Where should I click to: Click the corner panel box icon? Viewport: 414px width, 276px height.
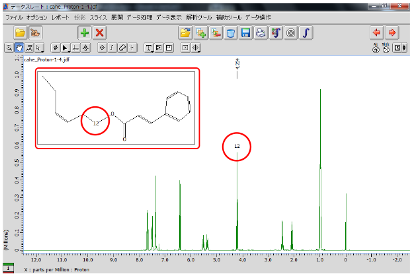(x=169, y=48)
